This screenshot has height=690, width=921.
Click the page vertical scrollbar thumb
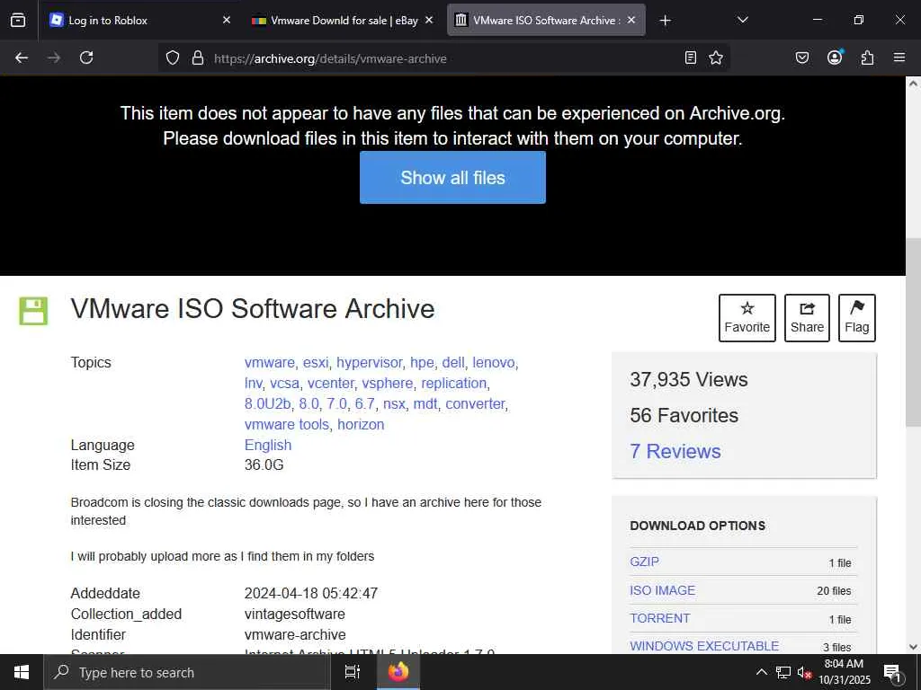pos(913,332)
